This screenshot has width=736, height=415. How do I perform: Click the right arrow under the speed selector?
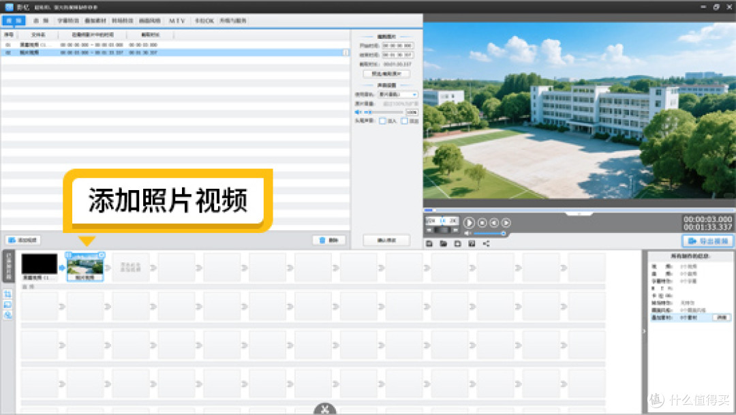tap(455, 230)
